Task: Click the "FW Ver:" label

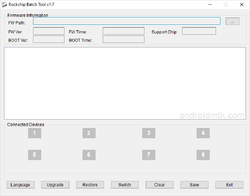Action: (15, 32)
